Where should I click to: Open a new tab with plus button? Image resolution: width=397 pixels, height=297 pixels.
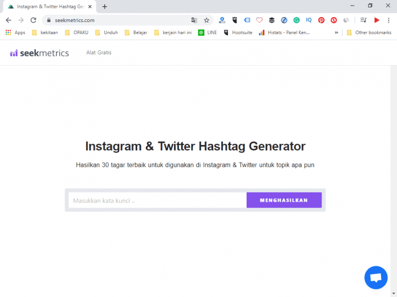(x=104, y=7)
